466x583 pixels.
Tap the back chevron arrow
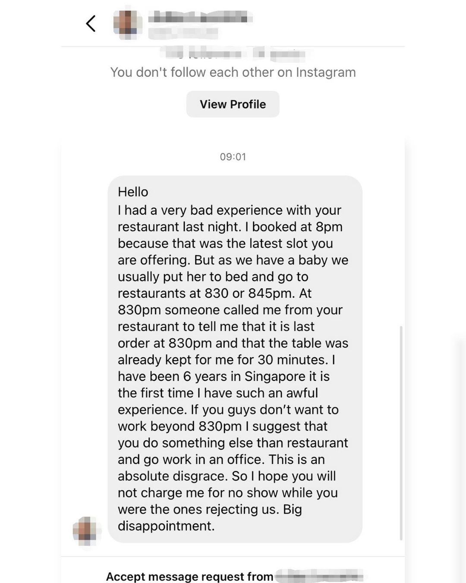coord(91,24)
